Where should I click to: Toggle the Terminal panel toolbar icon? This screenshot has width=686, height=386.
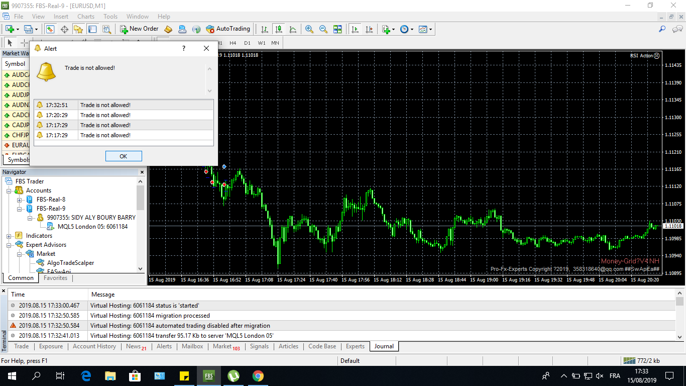click(x=92, y=29)
